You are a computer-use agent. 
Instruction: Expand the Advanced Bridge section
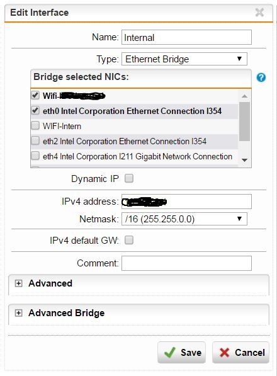[x=66, y=313]
